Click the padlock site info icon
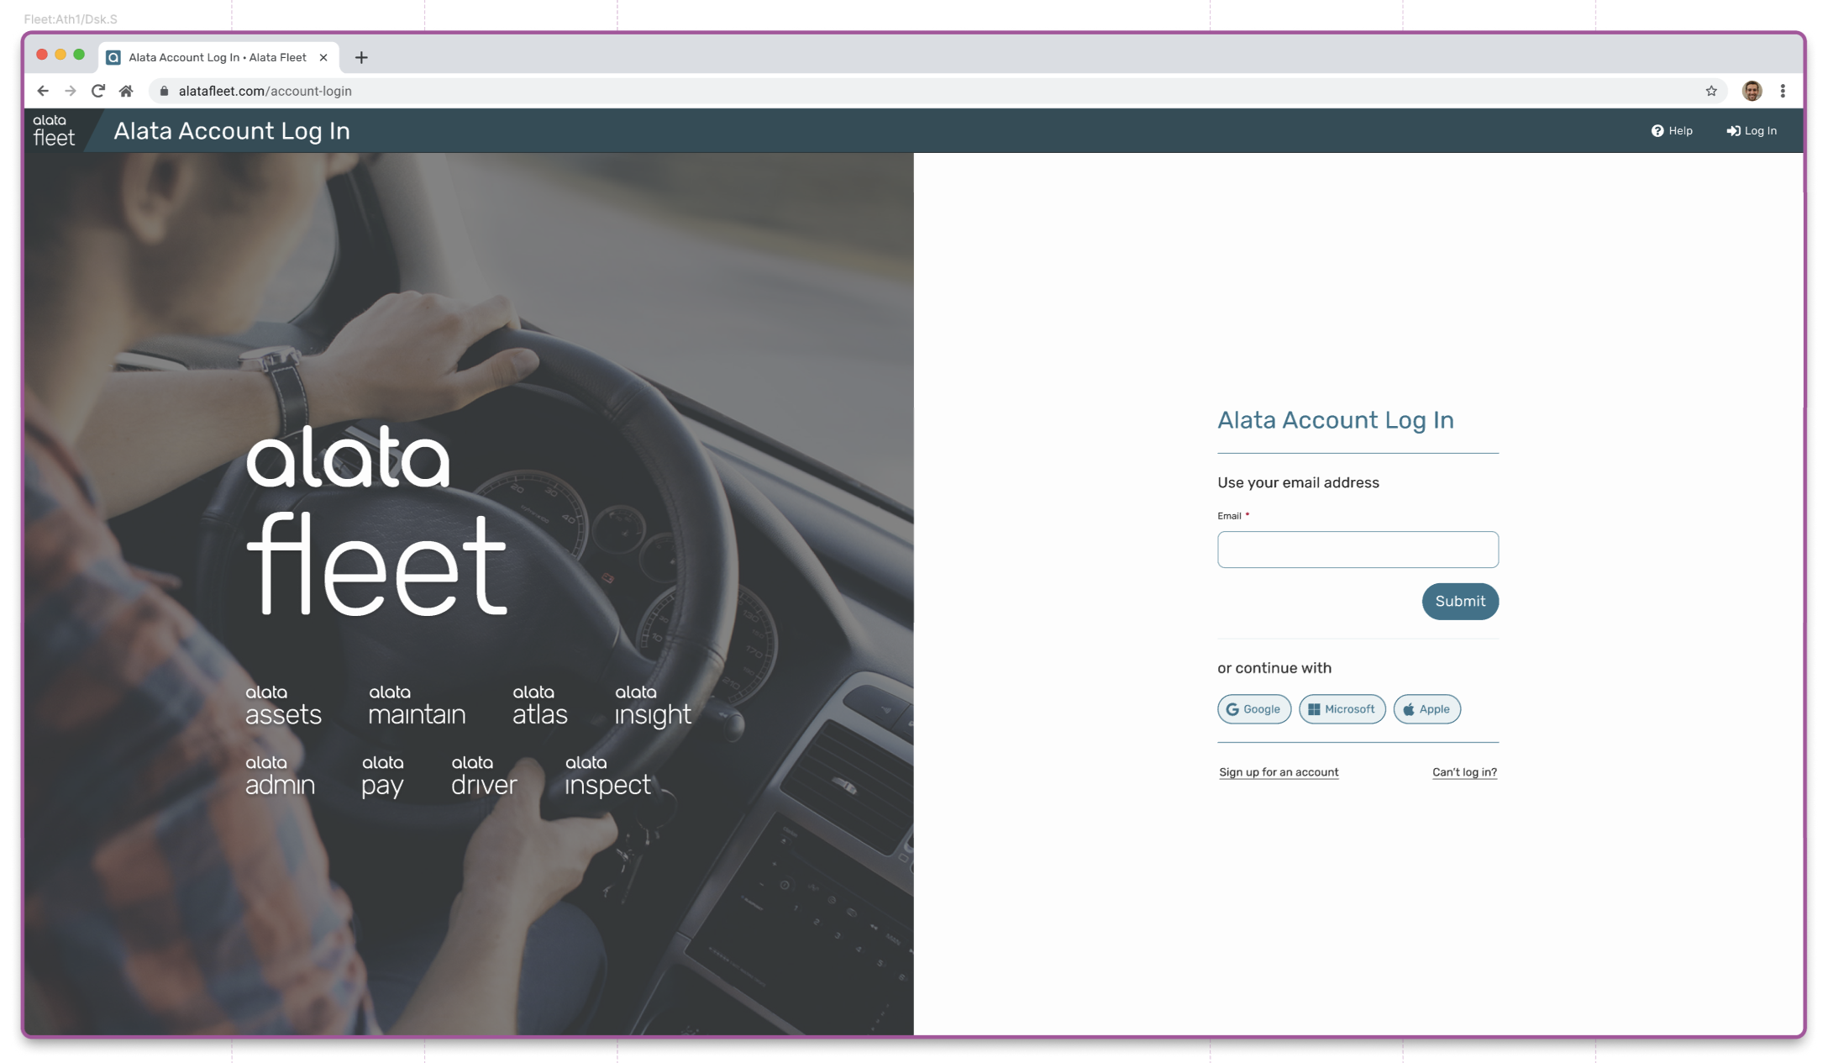The image size is (1828, 1063). pyautogui.click(x=165, y=91)
